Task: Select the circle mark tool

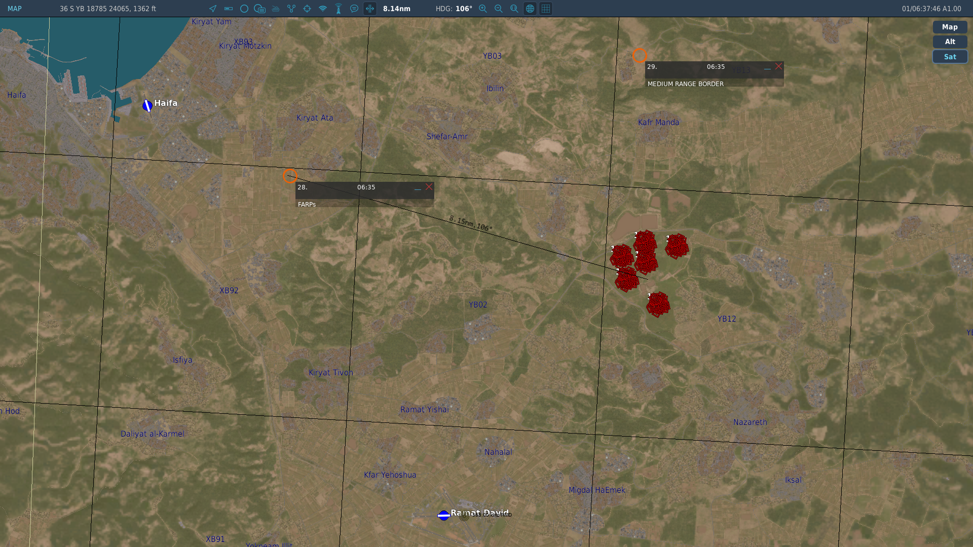Action: coord(244,9)
